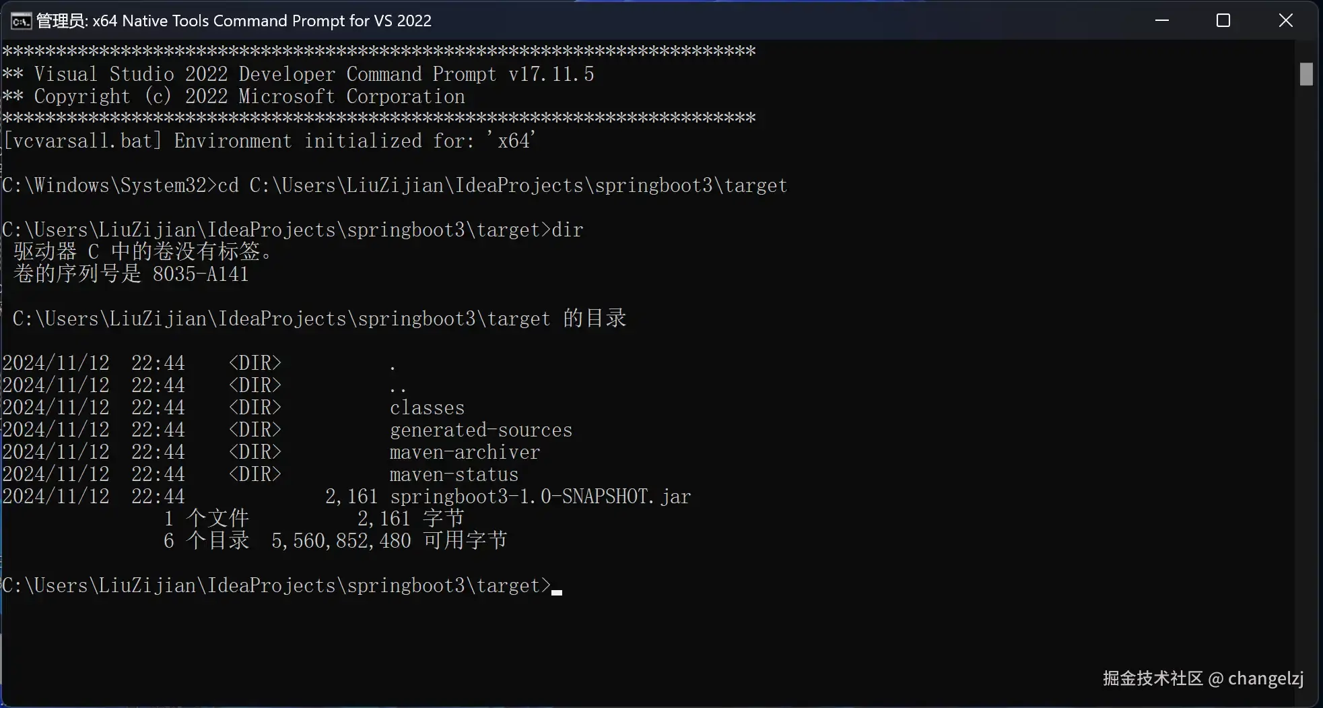The image size is (1323, 708).
Task: Click the blinking cursor at the prompt
Action: [557, 592]
